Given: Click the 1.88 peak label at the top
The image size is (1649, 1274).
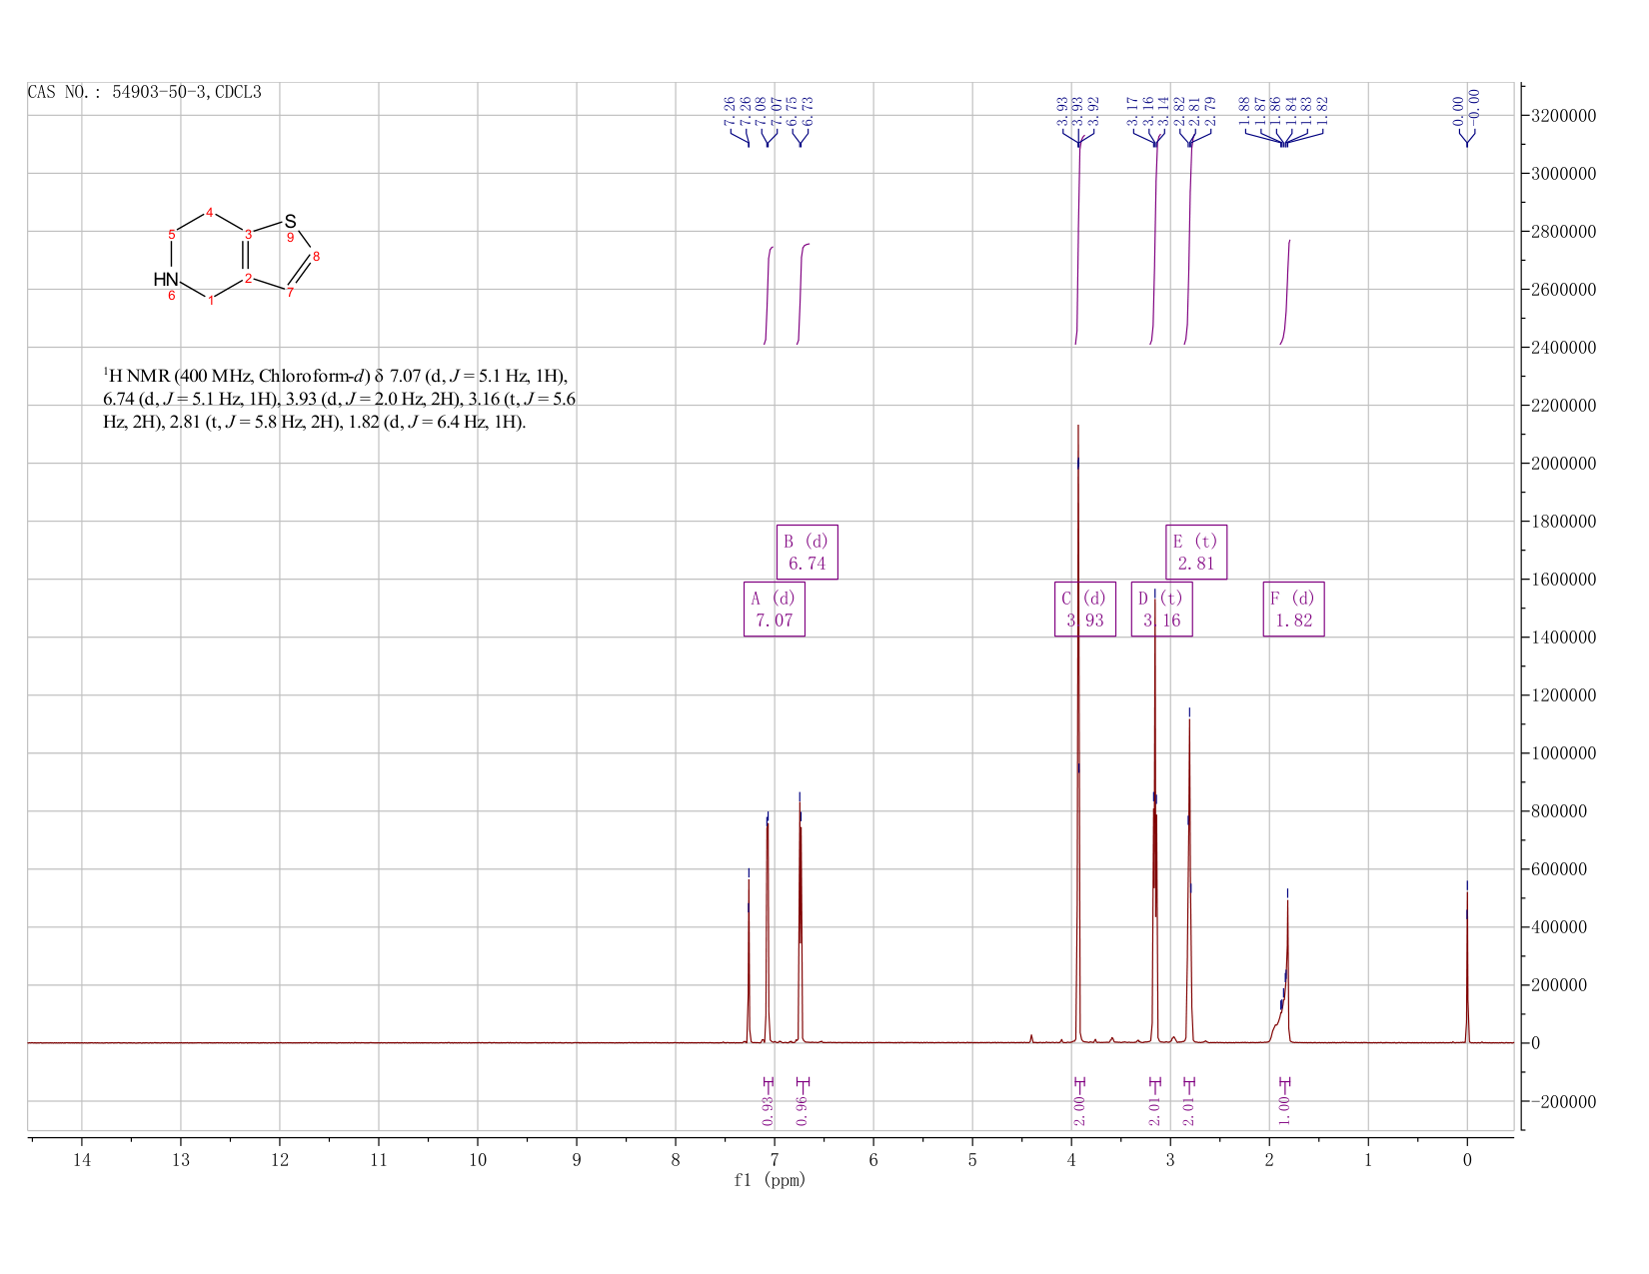Looking at the screenshot, I should click(x=1244, y=112).
